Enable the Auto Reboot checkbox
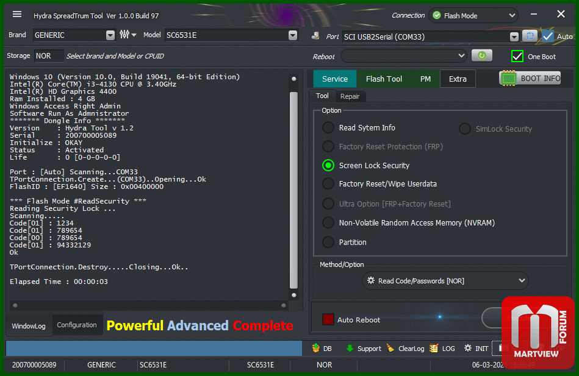The height and width of the screenshot is (376, 579). click(328, 319)
